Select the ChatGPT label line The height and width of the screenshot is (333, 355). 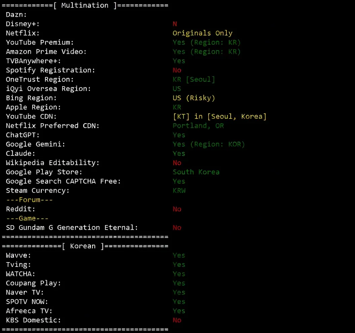point(23,135)
